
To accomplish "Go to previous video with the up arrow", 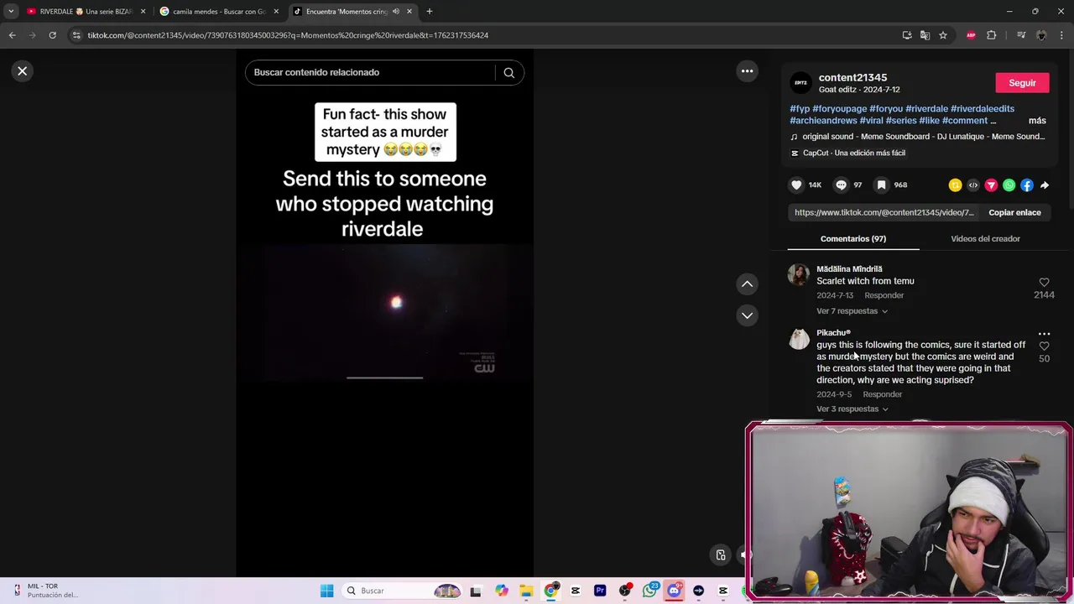I will click(x=747, y=284).
